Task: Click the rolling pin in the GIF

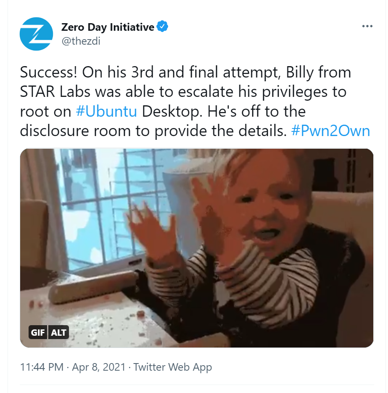Action: (x=92, y=286)
